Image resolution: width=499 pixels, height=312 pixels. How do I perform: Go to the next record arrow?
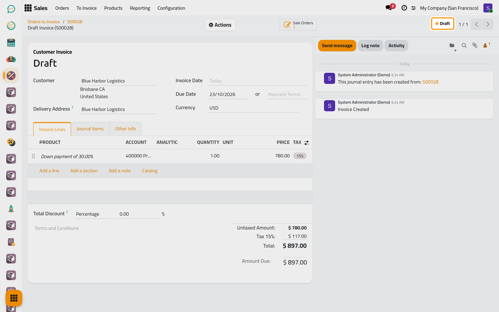tap(488, 24)
